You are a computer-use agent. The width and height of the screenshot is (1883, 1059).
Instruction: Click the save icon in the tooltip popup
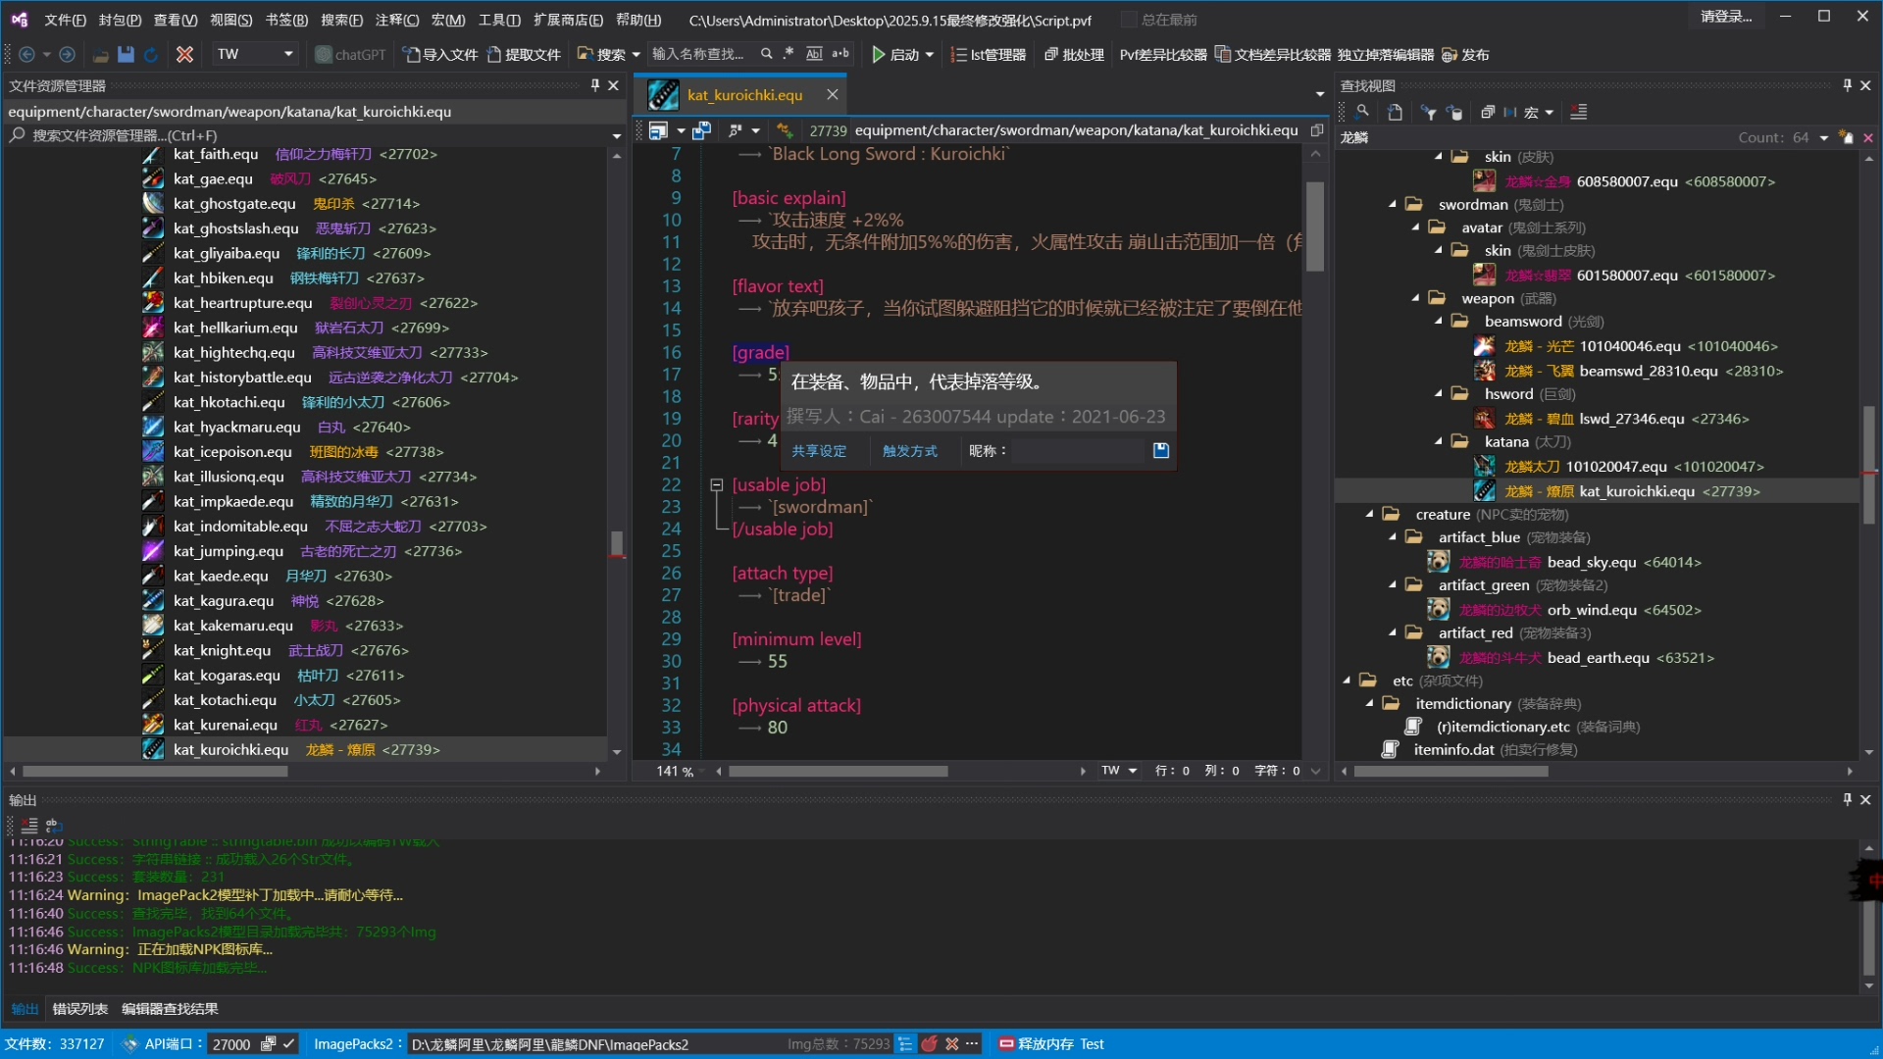tap(1161, 451)
